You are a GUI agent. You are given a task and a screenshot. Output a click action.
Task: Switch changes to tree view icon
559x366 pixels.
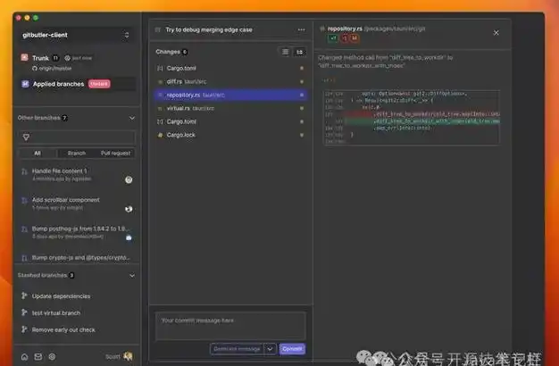coord(299,52)
